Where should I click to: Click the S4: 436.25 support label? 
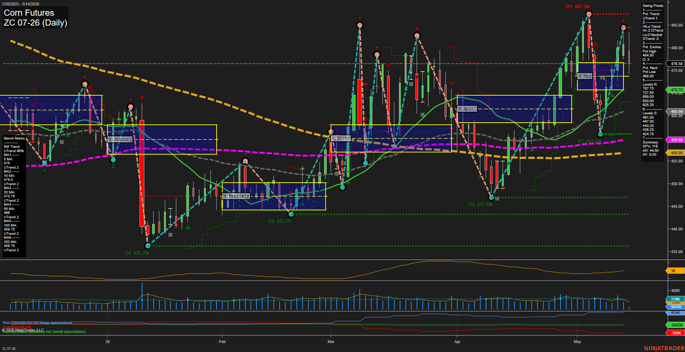pos(136,253)
